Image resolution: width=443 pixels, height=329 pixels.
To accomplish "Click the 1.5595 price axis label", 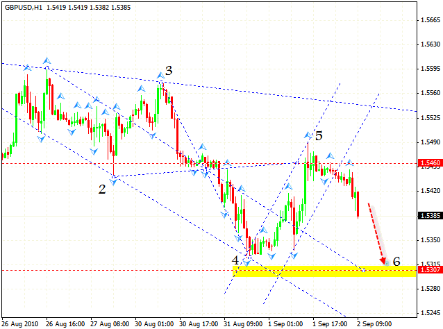I will pyautogui.click(x=431, y=69).
